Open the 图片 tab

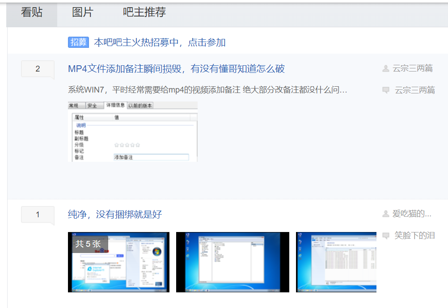(83, 13)
